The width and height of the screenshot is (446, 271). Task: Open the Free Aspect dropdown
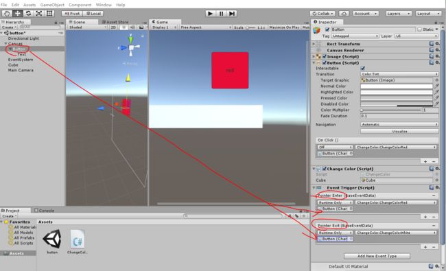[206, 27]
